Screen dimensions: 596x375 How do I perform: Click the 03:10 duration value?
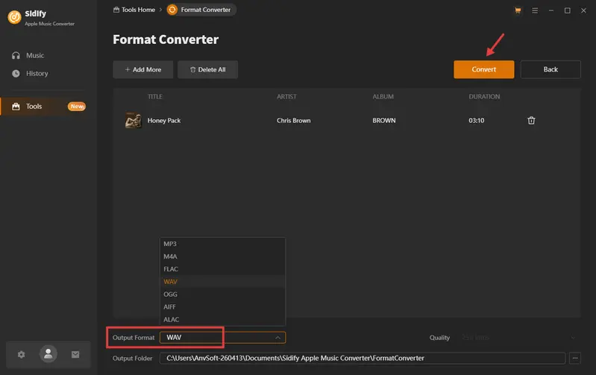click(x=476, y=121)
